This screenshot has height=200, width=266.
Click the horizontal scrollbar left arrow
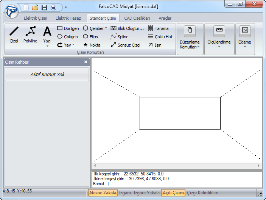point(95,166)
